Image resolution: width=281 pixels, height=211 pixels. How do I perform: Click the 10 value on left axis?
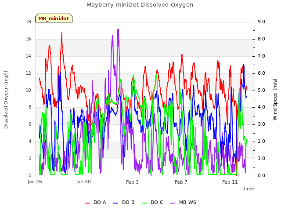pos(28,90)
